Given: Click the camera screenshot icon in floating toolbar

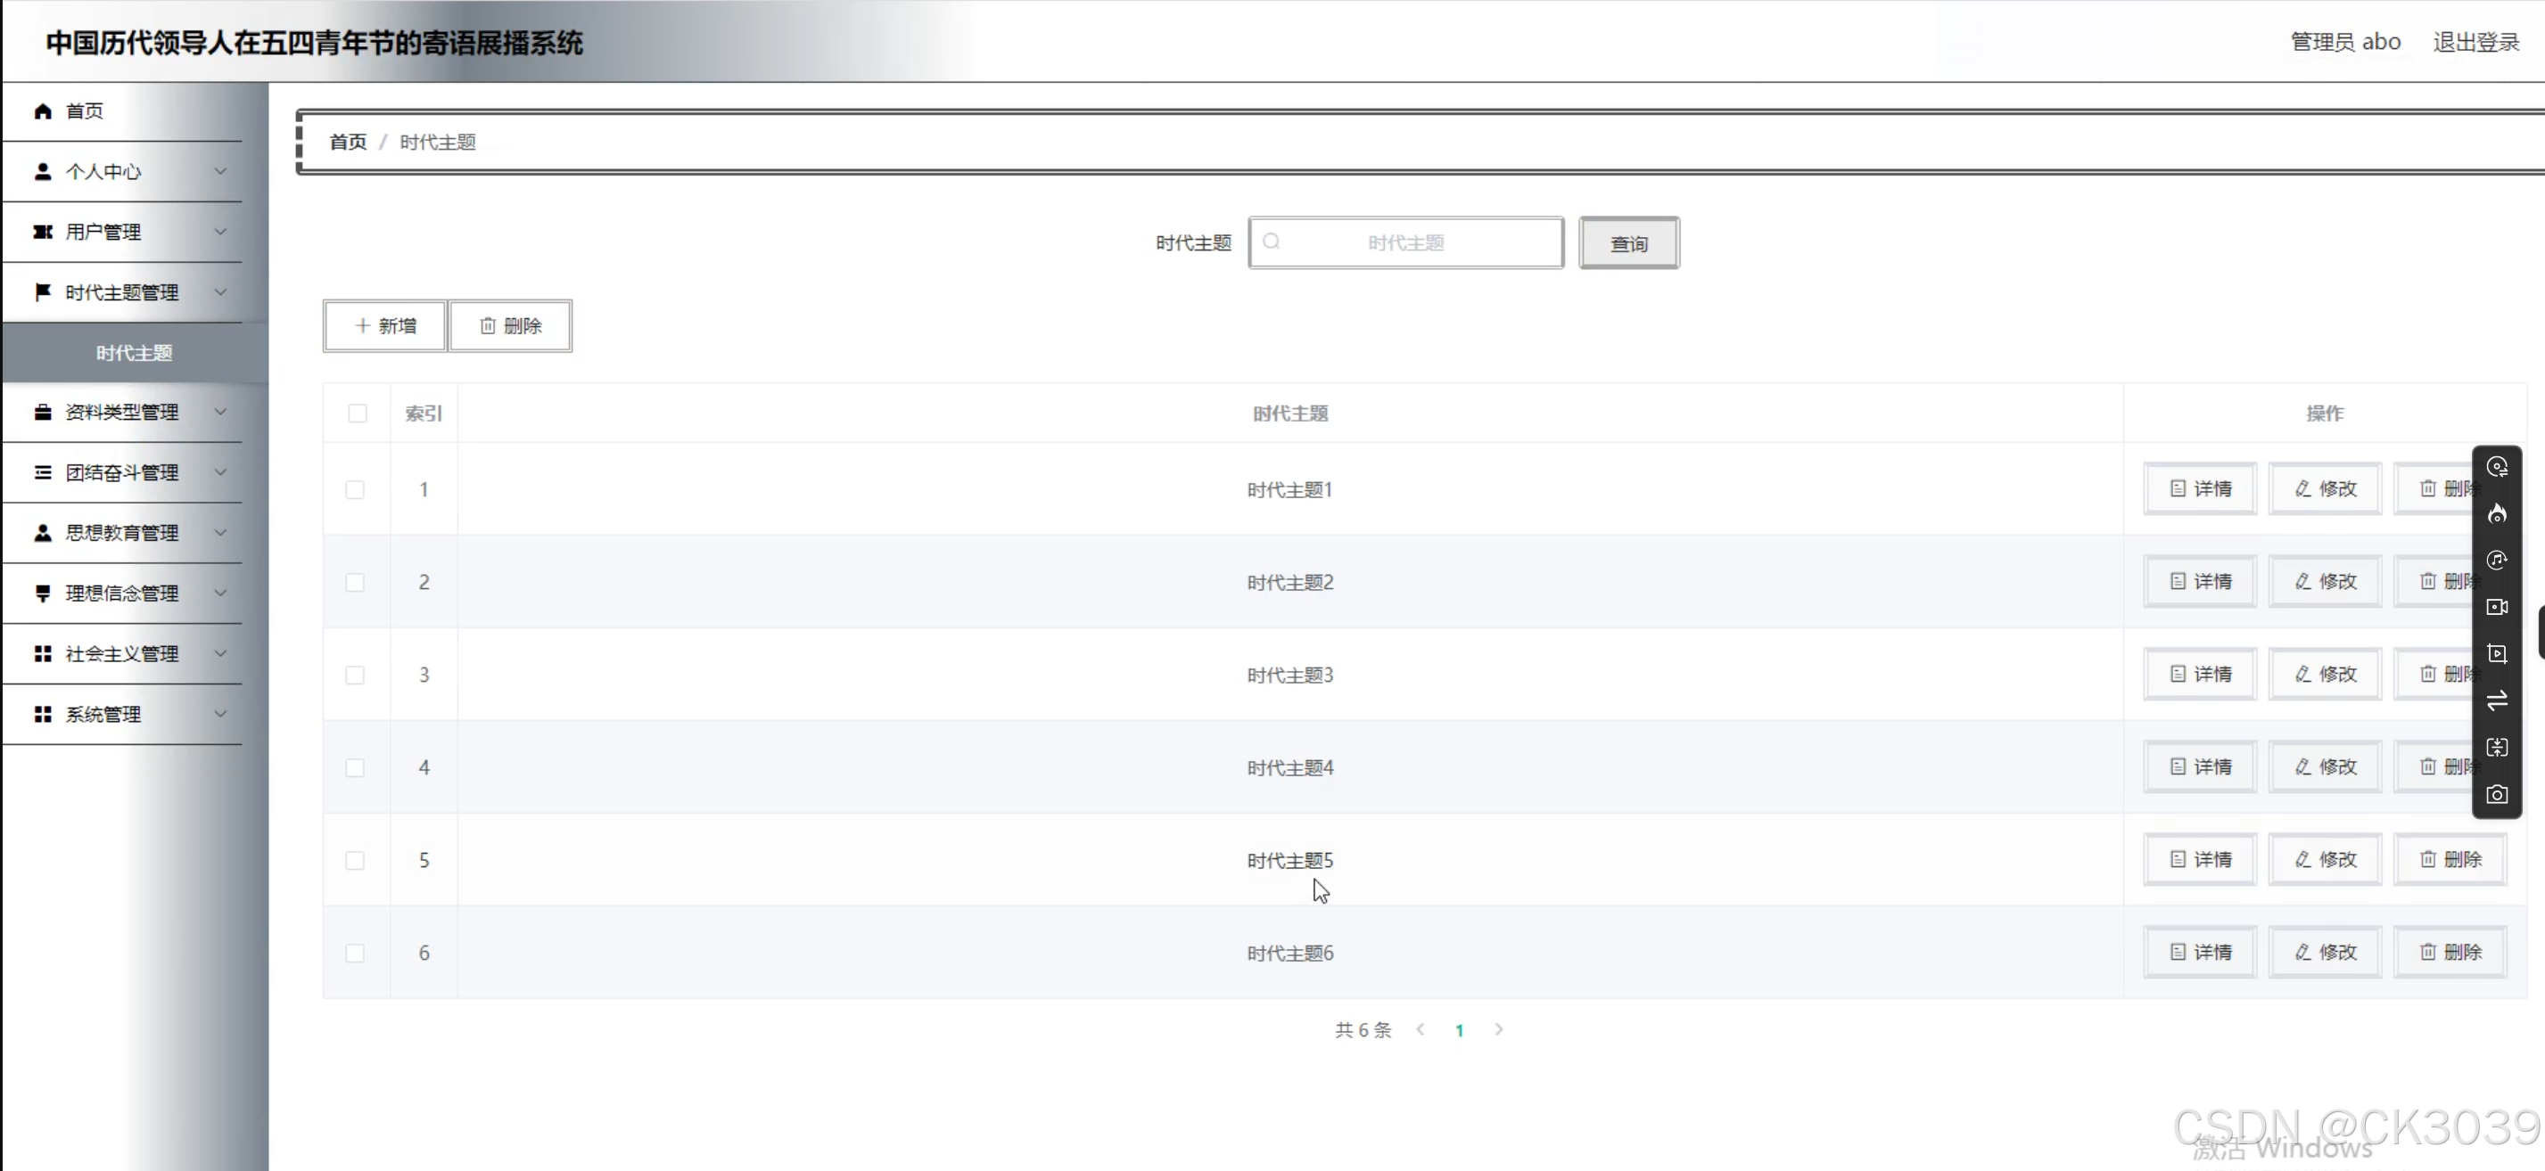Looking at the screenshot, I should (2497, 795).
